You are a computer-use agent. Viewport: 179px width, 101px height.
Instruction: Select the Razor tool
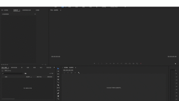[x=58, y=85]
